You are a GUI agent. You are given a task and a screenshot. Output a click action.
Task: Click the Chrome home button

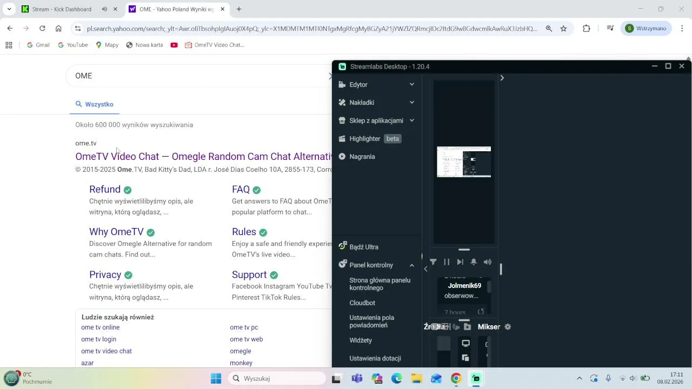[58, 29]
